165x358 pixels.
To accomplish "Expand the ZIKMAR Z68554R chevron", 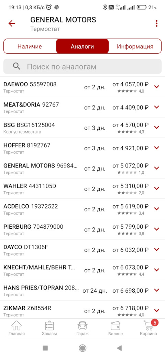I will pyautogui.click(x=156, y=310).
